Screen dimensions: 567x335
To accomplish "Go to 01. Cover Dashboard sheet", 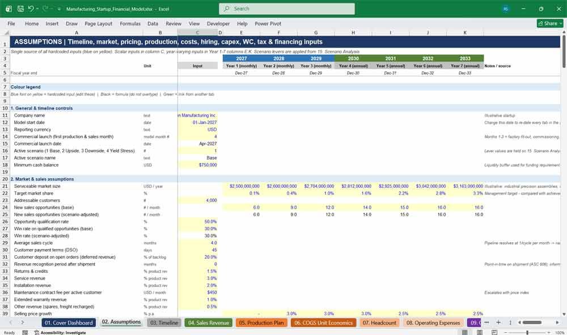I will pos(69,323).
